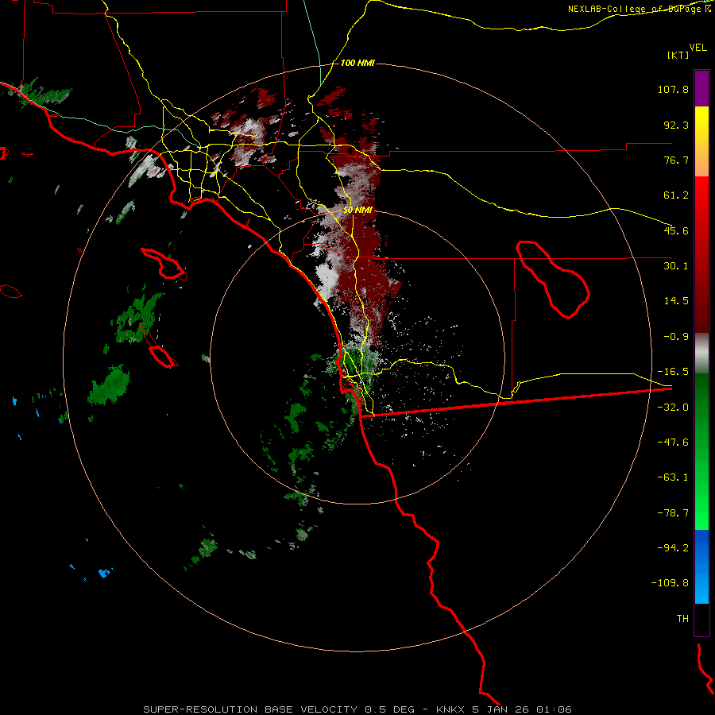This screenshot has height=715, width=715.
Task: Click the SUPER-RESOLUTION BASE VELOCITY caption text
Action: click(250, 709)
